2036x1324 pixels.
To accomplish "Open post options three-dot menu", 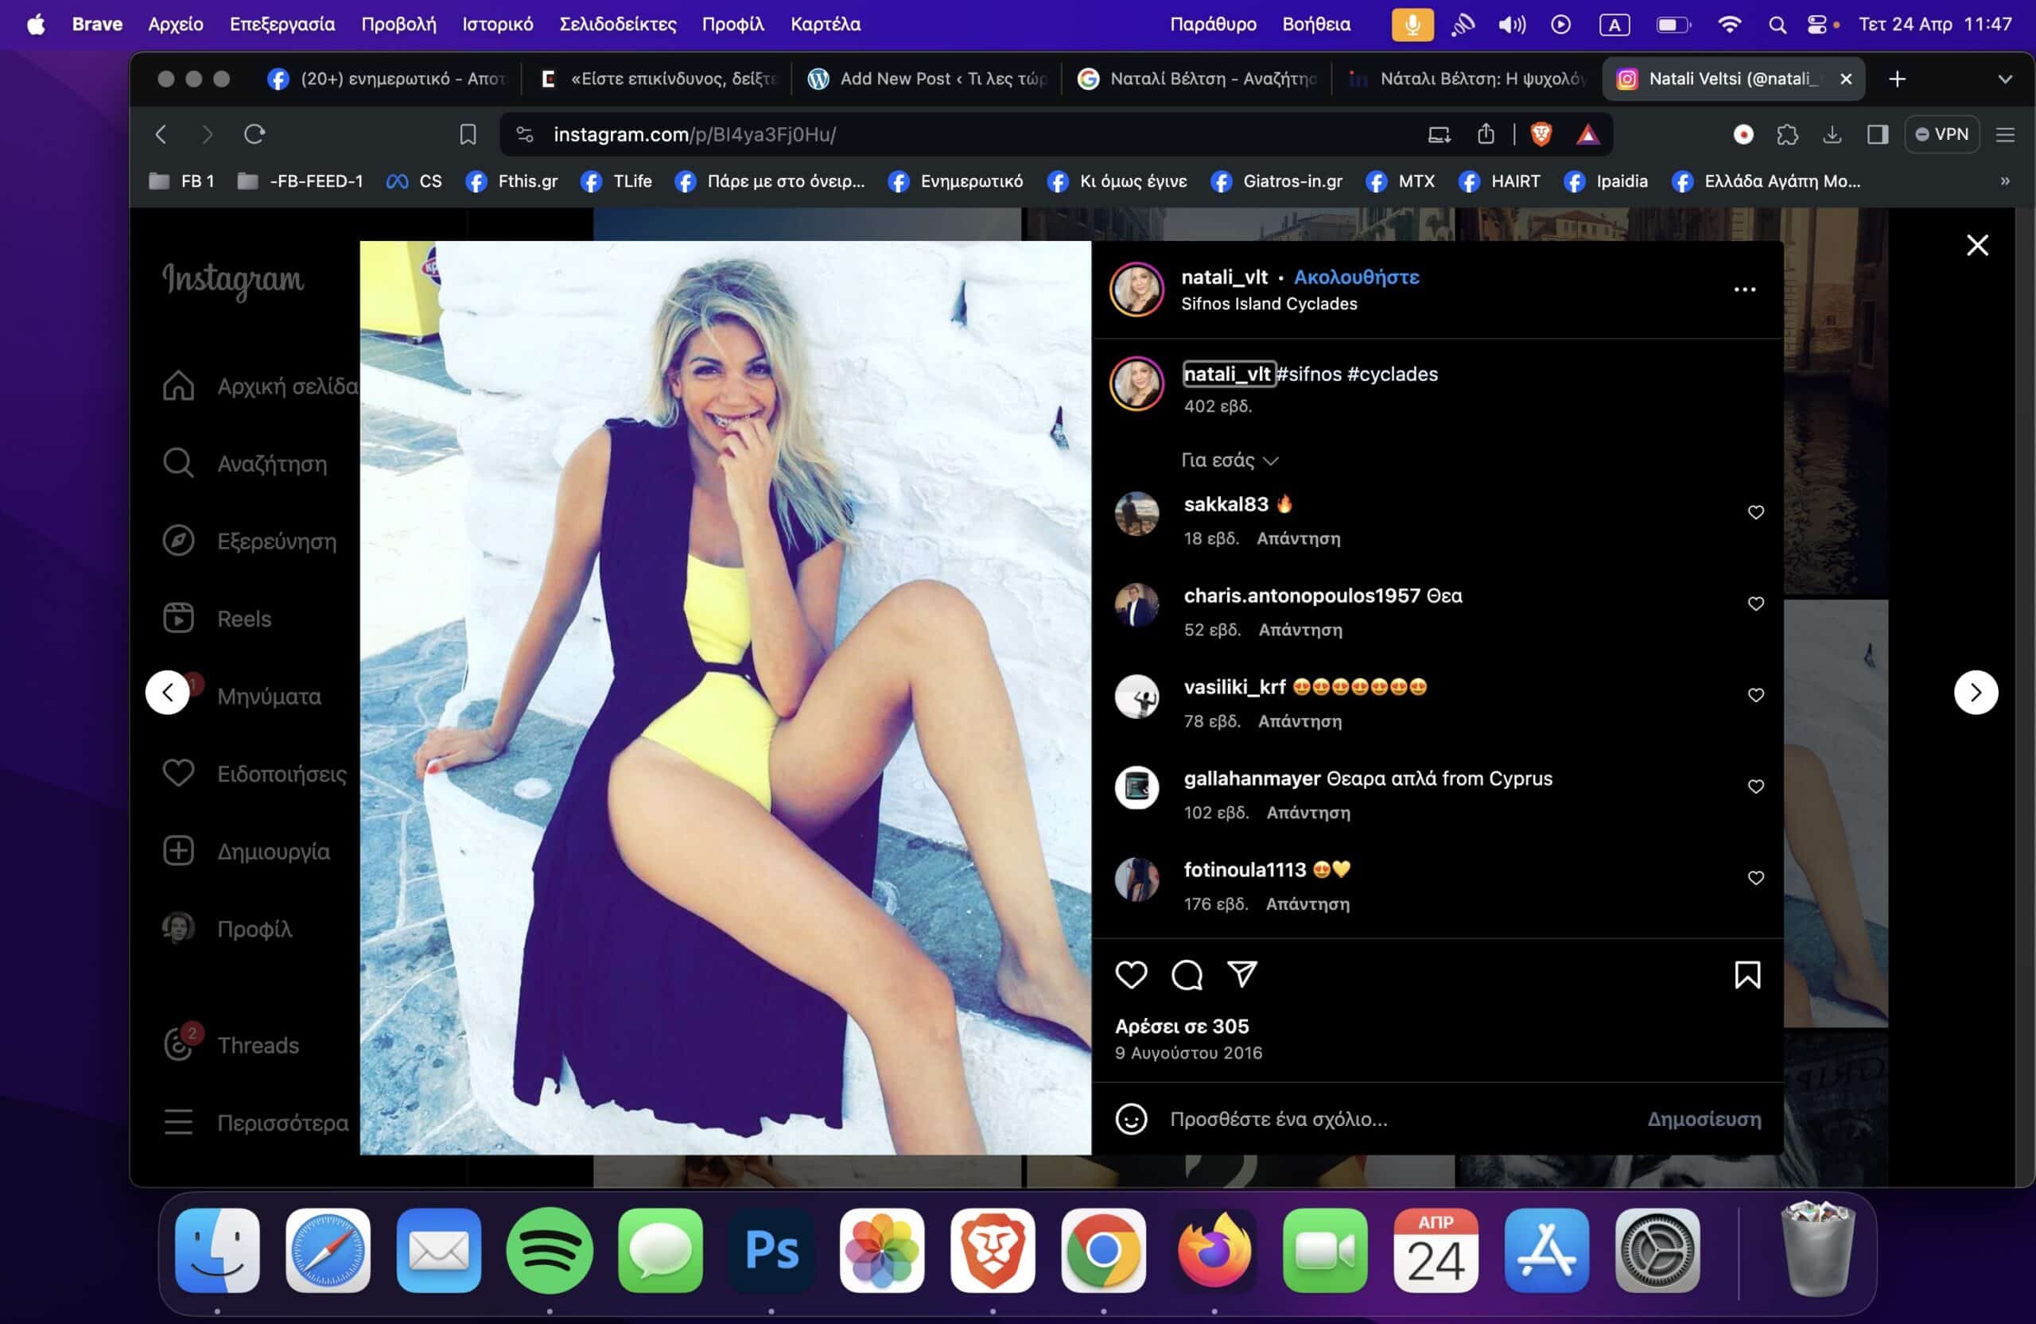I will coord(1744,289).
